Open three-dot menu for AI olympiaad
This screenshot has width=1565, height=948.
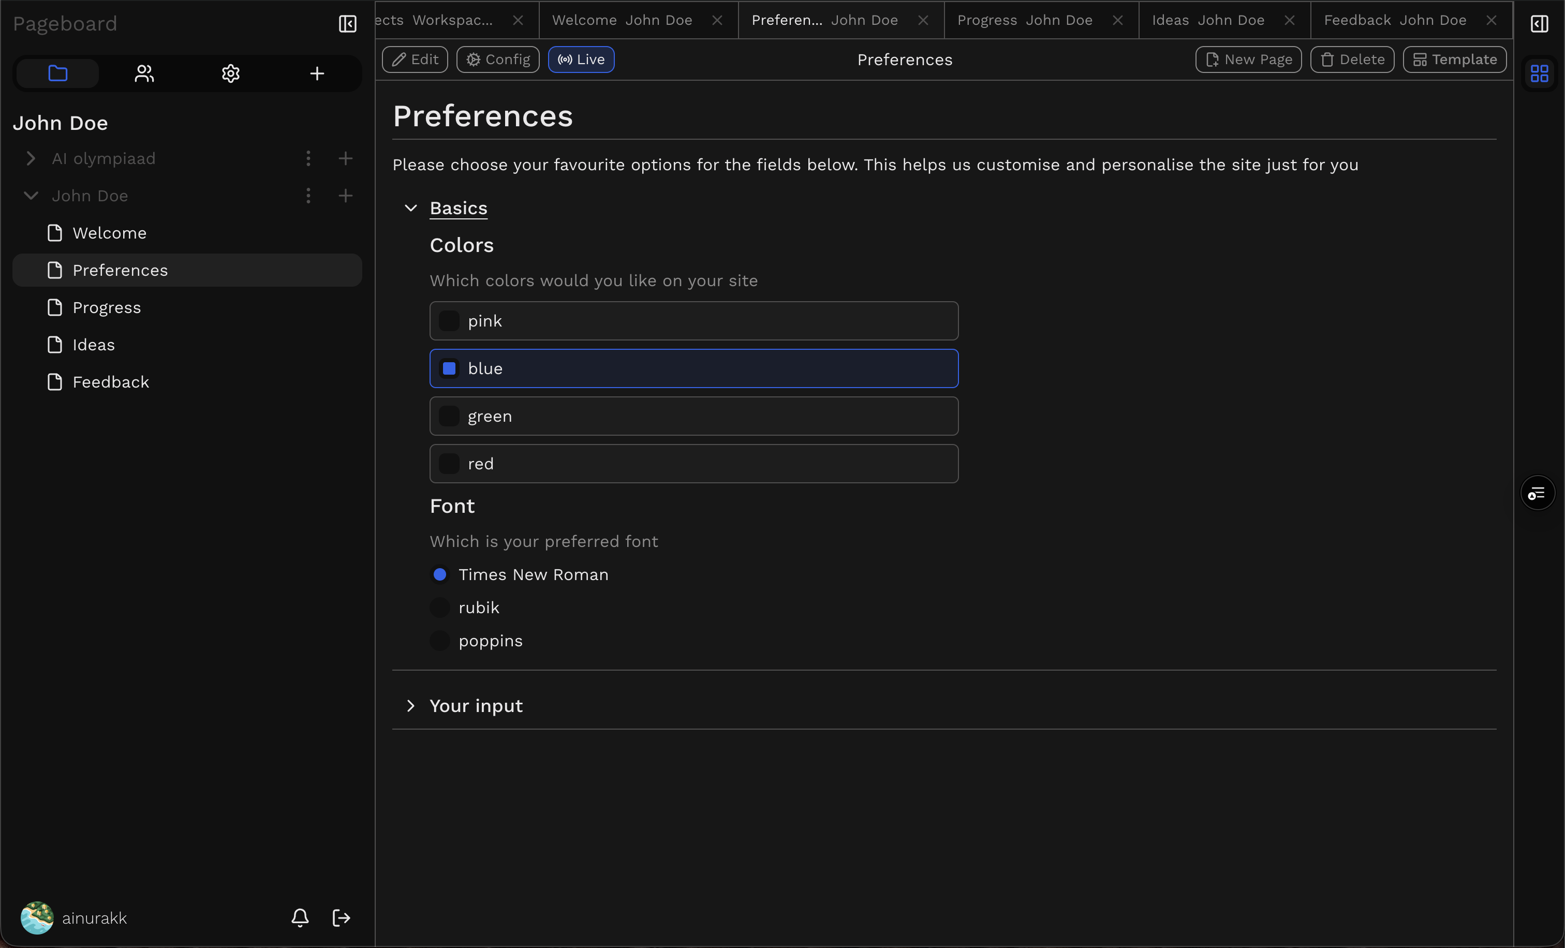[x=308, y=158]
